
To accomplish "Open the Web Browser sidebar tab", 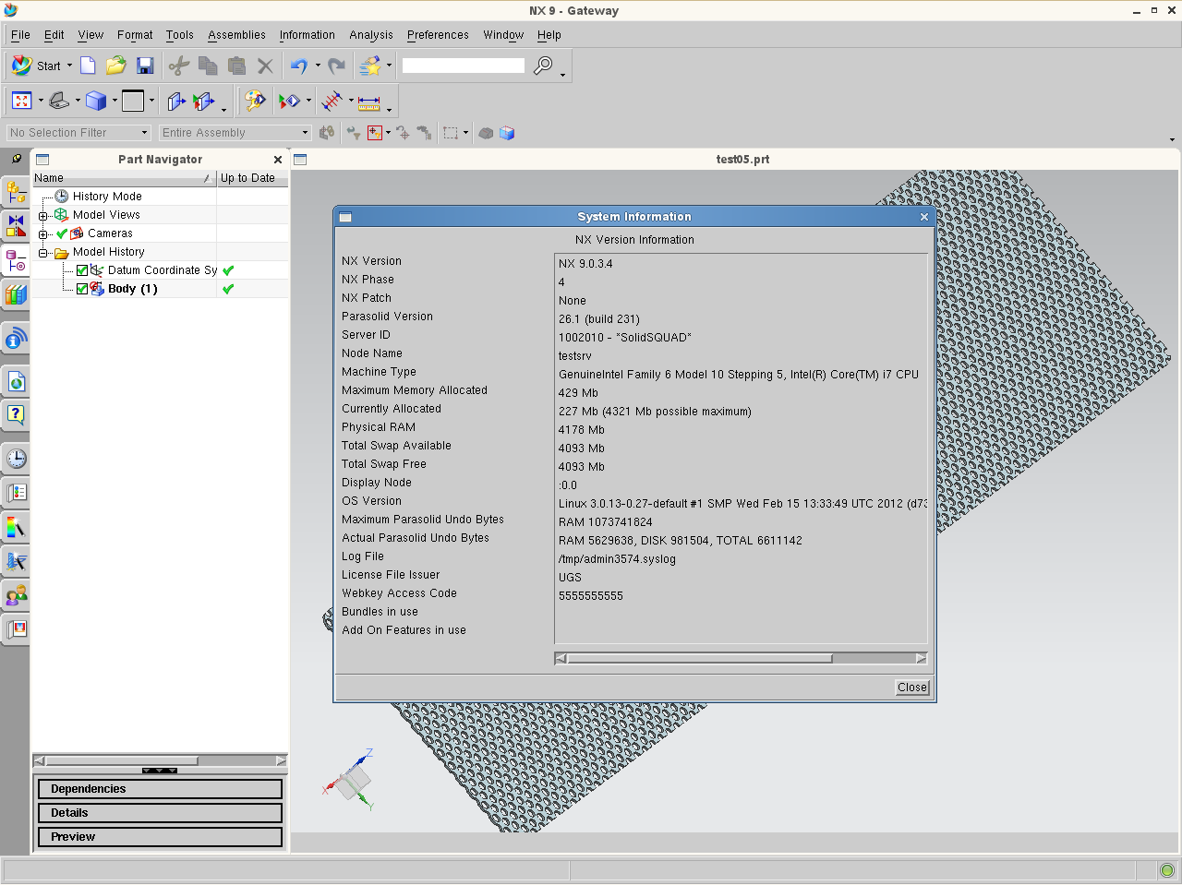I will [x=16, y=380].
